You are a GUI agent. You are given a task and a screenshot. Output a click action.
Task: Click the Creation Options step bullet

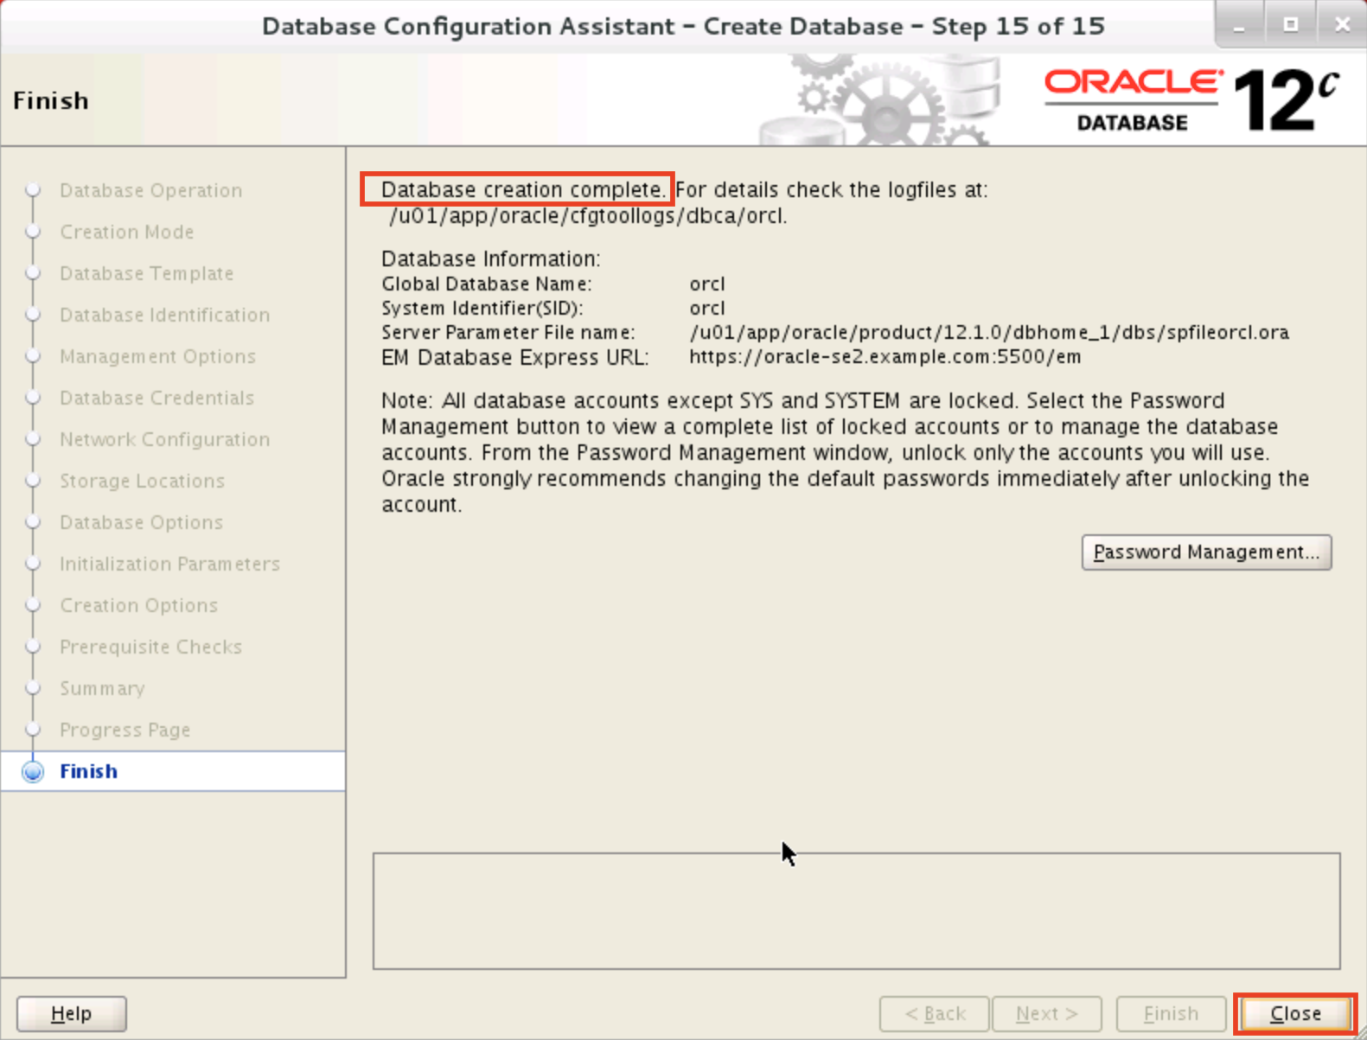click(33, 605)
